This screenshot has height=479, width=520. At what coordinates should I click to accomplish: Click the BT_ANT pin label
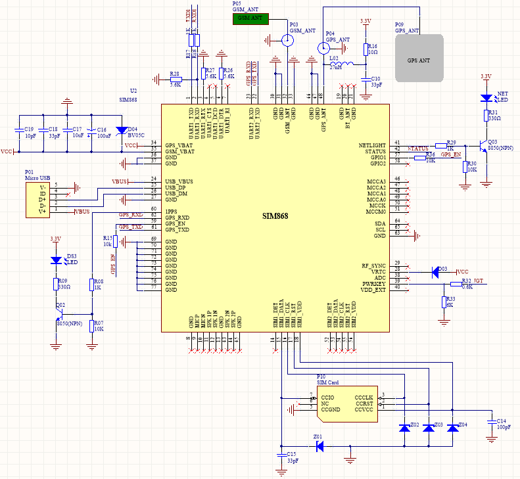point(348,118)
